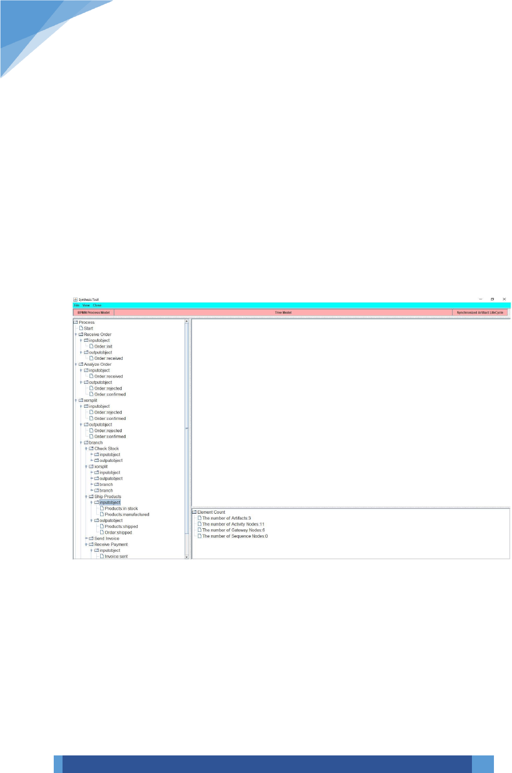Click the Synthesis Tool title bar Java icon

click(76, 300)
